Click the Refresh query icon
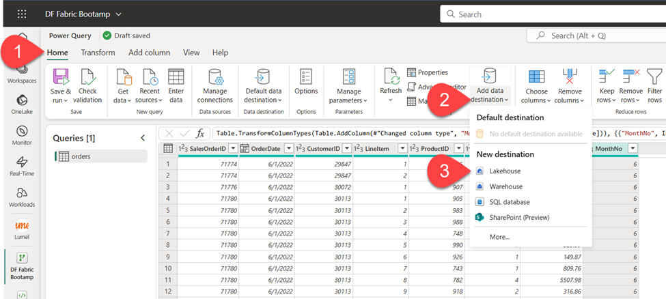Screen dimensions: 666x299 391,76
